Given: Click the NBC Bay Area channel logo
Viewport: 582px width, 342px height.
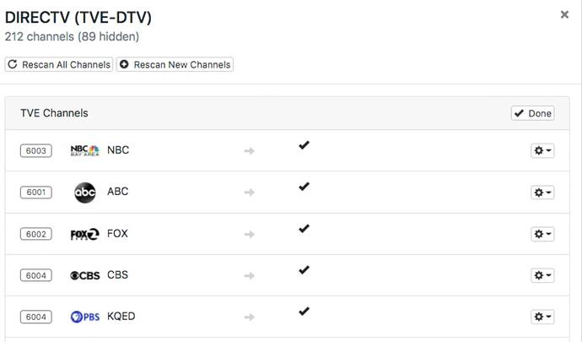Looking at the screenshot, I should [84, 150].
